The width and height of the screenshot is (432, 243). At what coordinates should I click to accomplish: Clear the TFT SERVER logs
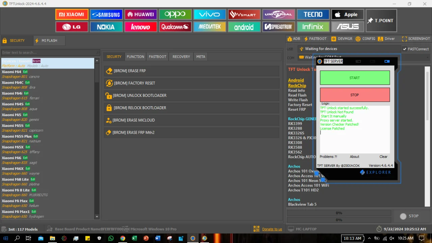coord(383,157)
